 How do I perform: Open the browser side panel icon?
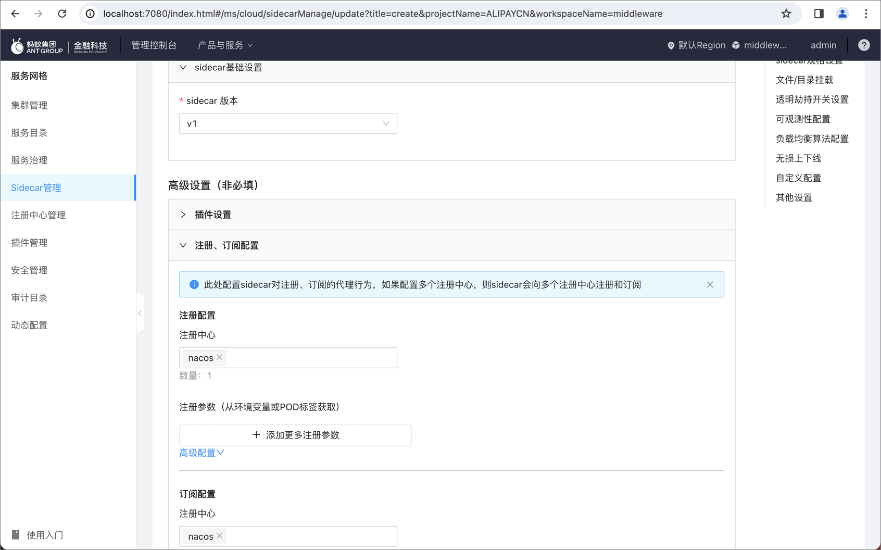coord(819,14)
